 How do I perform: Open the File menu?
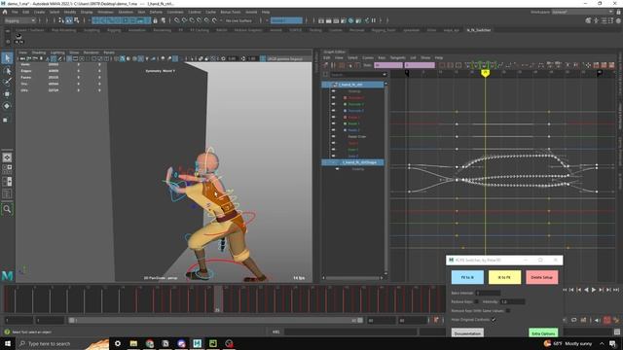(x=15, y=12)
